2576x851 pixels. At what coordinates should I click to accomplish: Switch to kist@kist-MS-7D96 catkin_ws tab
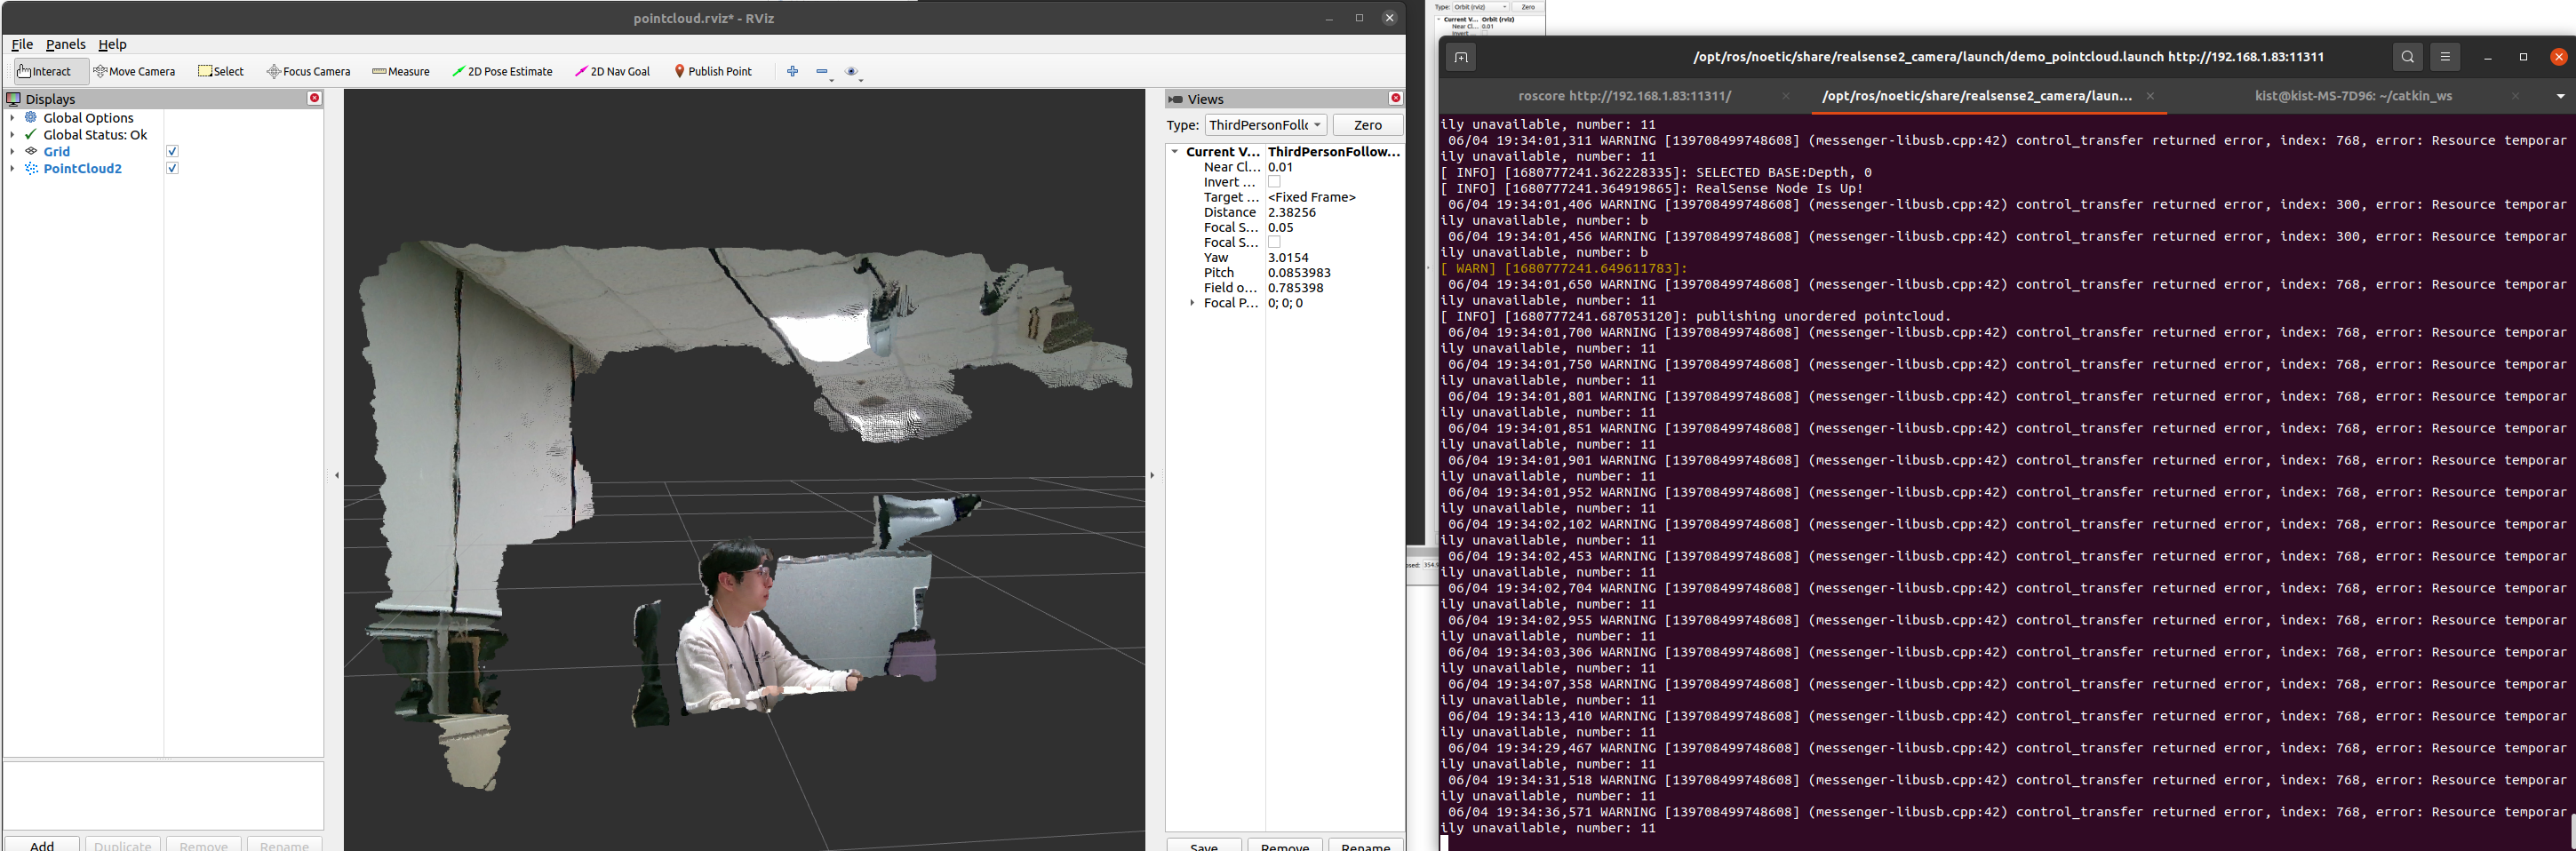[x=2352, y=96]
